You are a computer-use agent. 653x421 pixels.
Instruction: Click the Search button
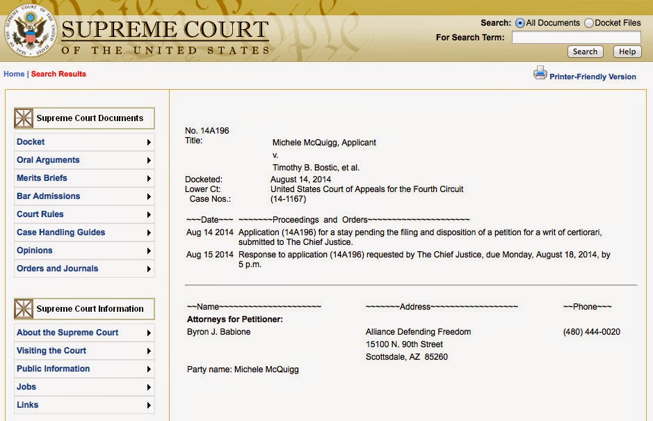585,51
